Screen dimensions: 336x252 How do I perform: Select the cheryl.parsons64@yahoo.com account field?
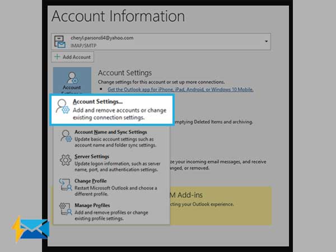pyautogui.click(x=161, y=41)
